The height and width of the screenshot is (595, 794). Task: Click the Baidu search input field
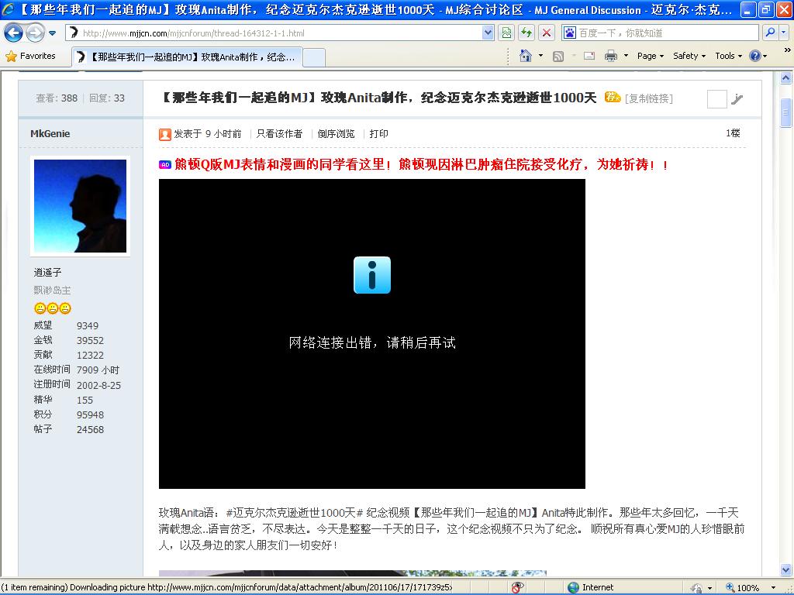pyautogui.click(x=667, y=33)
